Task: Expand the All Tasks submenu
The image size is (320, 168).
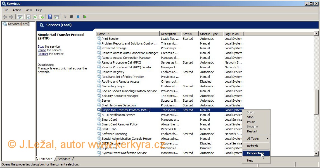Action: point(256,139)
